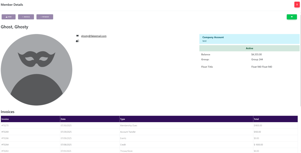Close the Member Details dialog

[297, 5]
